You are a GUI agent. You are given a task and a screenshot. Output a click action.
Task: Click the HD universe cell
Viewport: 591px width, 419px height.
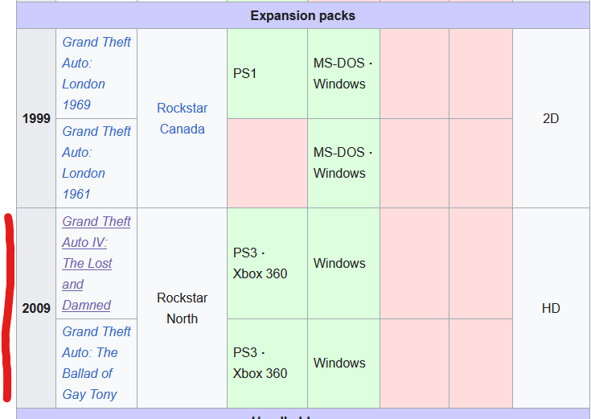[551, 308]
